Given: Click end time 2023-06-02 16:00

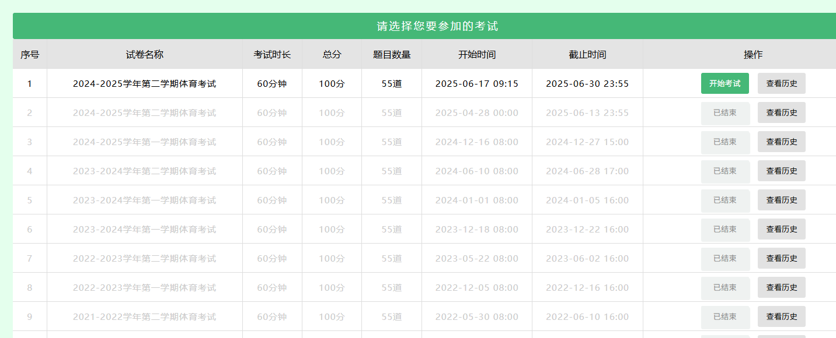Looking at the screenshot, I should tap(587, 259).
